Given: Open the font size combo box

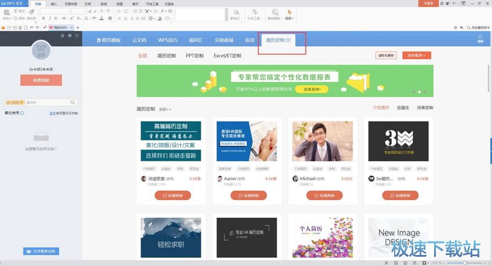Looking at the screenshot, I should click(x=79, y=12).
